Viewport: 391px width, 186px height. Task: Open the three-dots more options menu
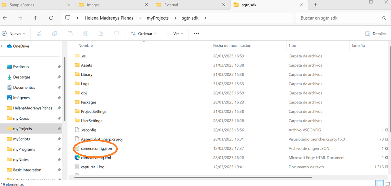point(196,34)
